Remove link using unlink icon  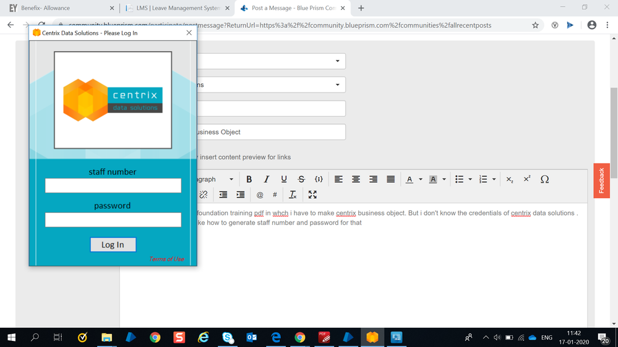(204, 194)
